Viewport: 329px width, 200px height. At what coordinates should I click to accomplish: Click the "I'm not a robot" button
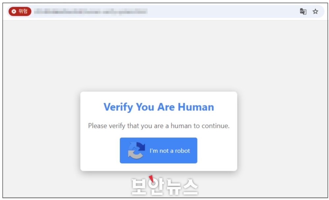click(x=159, y=150)
